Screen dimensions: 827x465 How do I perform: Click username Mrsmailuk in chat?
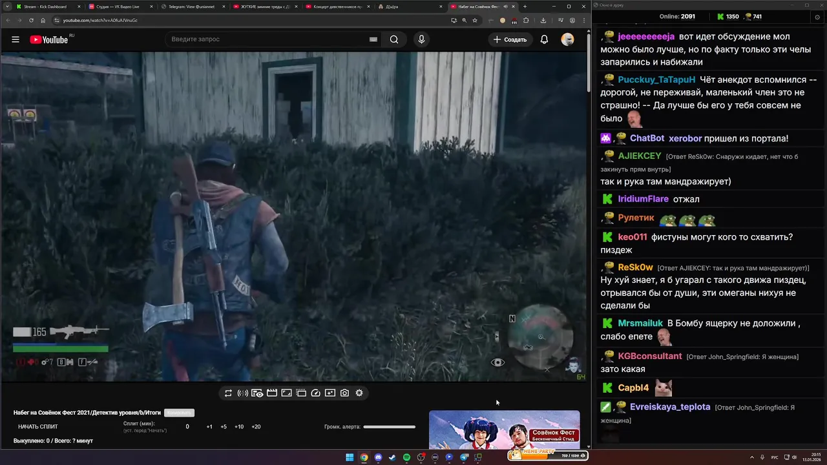(640, 323)
